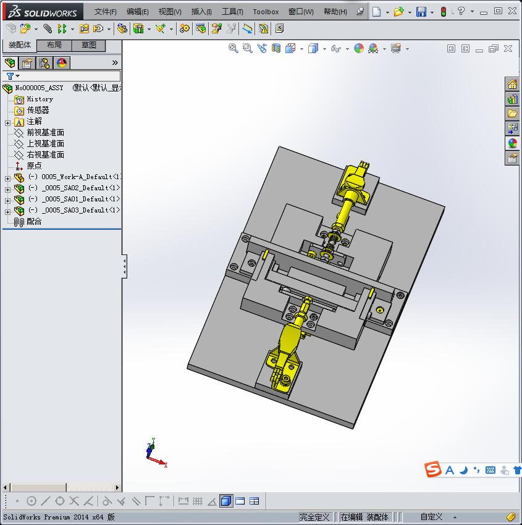The image size is (522, 525).
Task: Switch to the 布局 tab
Action: point(54,45)
